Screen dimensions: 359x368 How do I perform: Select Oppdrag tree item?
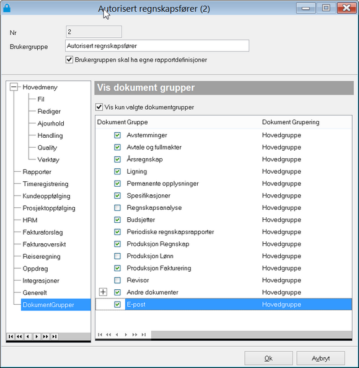tap(35, 269)
